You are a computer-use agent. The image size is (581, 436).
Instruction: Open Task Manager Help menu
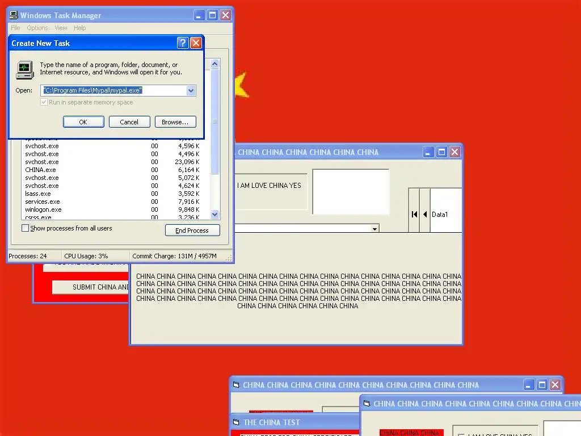click(79, 28)
